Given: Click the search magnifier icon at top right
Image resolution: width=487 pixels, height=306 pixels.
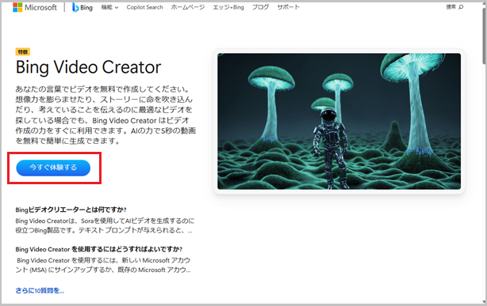Looking at the screenshot, I should [x=461, y=7].
